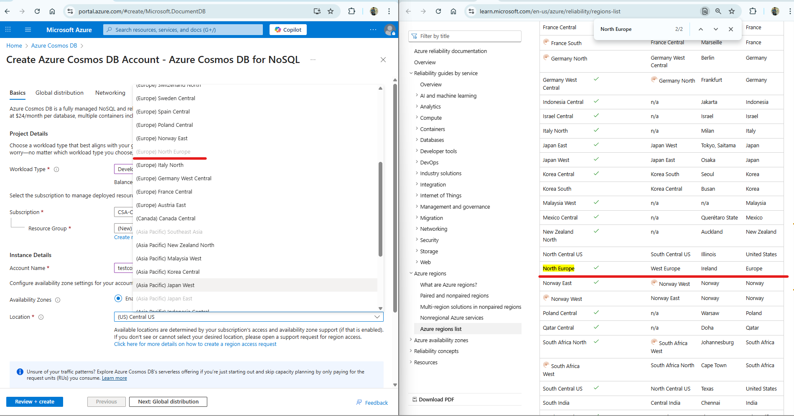Click the Filter by title field
794x416 pixels.
pyautogui.click(x=465, y=36)
